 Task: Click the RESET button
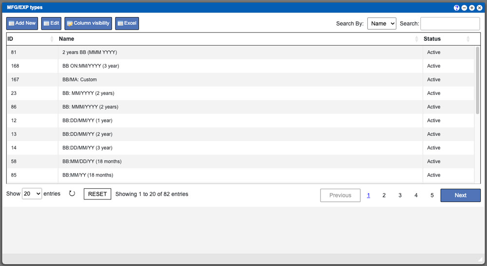point(97,194)
